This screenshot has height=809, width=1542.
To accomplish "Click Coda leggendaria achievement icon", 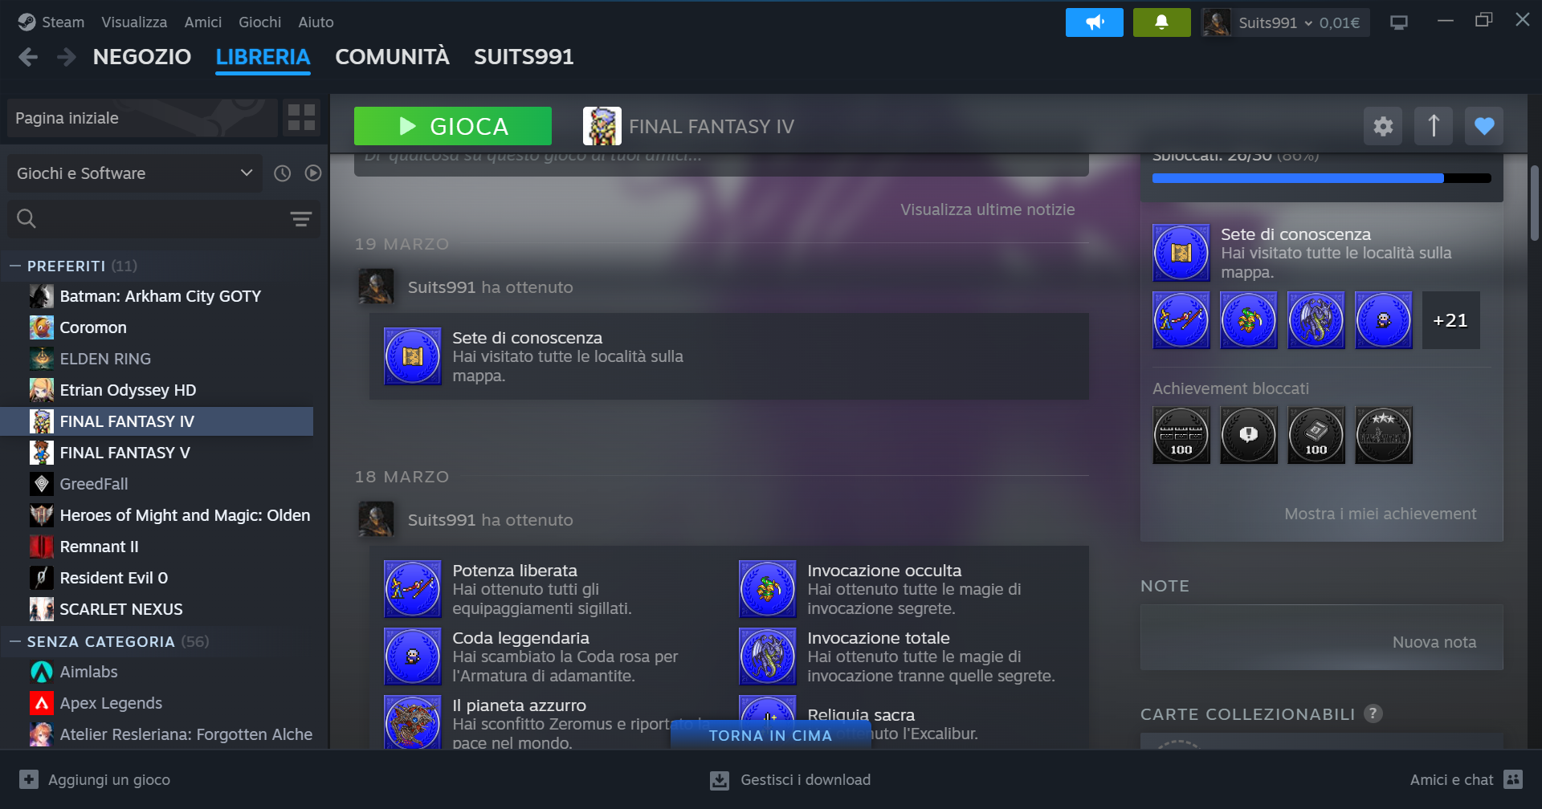I will pos(413,657).
